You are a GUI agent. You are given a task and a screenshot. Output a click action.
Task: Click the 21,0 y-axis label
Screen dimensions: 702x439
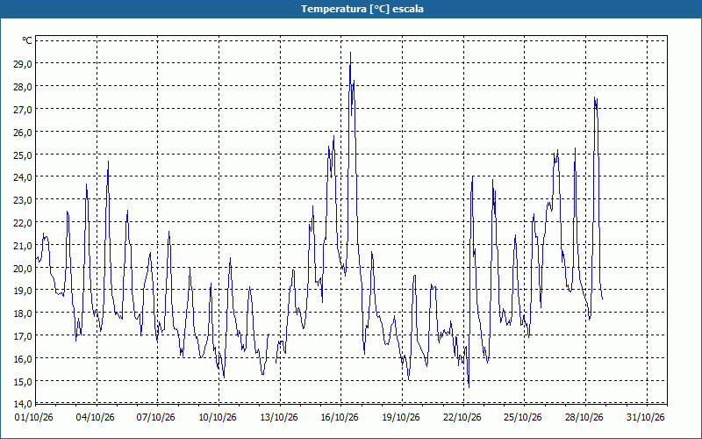point(23,245)
